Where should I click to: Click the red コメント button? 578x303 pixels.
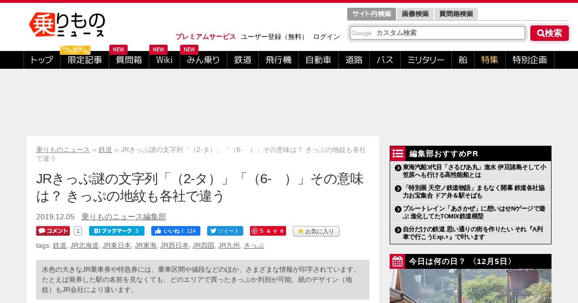click(x=53, y=231)
